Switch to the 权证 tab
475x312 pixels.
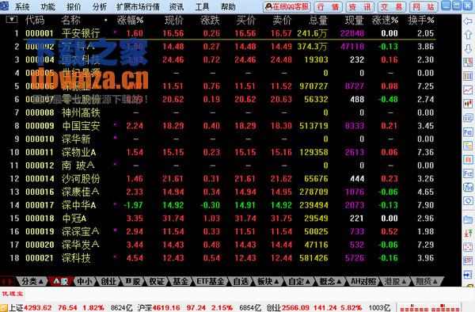tap(156, 281)
